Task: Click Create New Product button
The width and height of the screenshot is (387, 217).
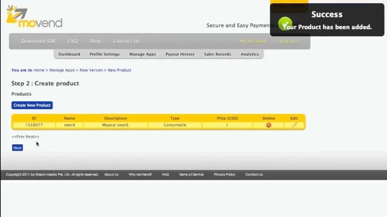Action: (x=32, y=105)
